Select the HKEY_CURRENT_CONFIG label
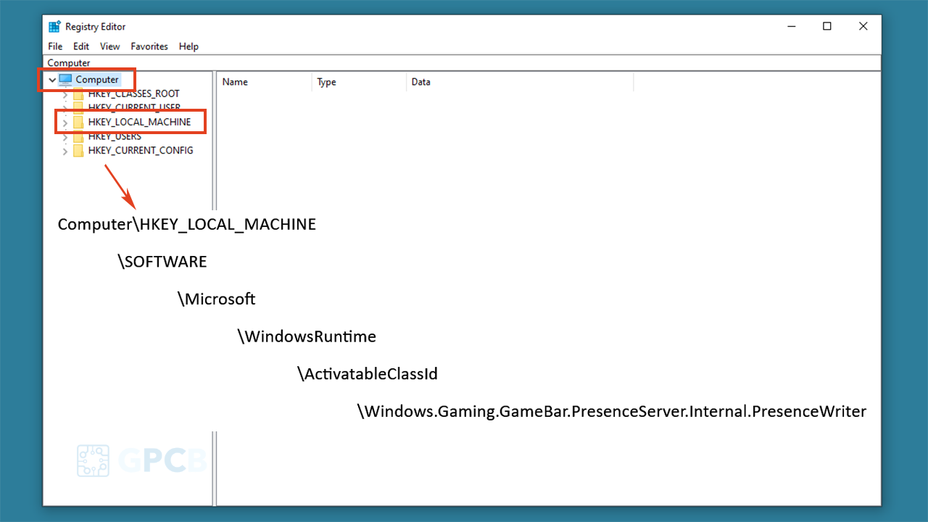Image resolution: width=928 pixels, height=522 pixels. click(x=141, y=151)
